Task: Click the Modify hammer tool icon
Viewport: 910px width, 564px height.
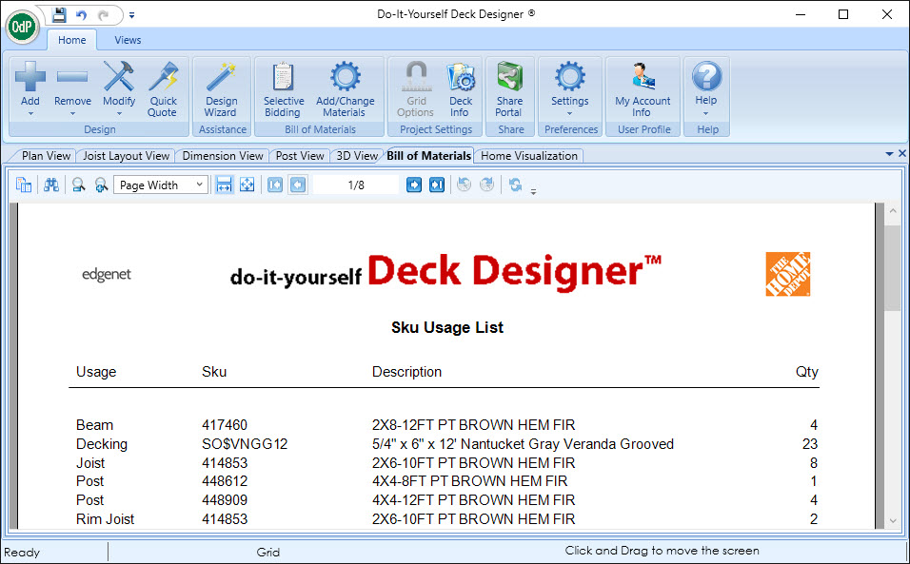Action: 119,76
